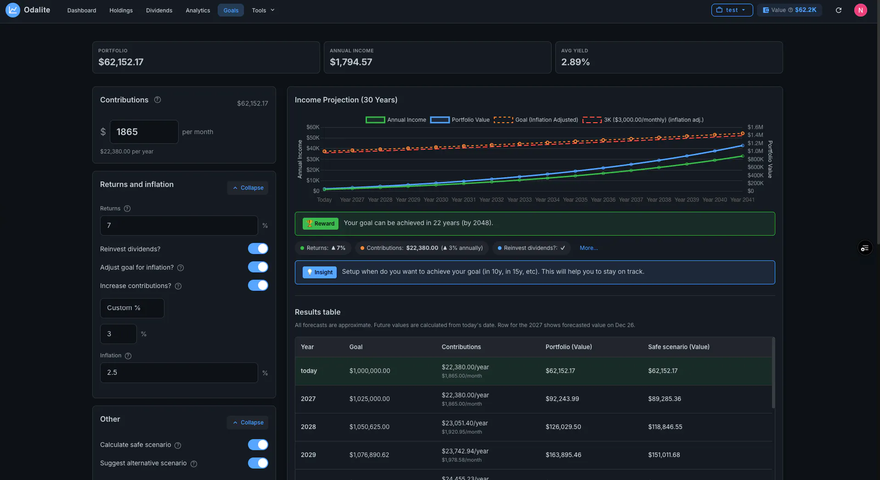
Task: Click Safe scenario (Value) column header
Action: pyautogui.click(x=679, y=347)
